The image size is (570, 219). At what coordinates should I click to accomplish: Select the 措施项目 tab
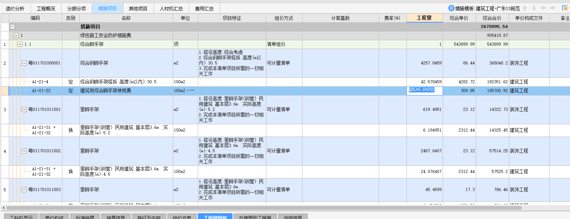point(107,8)
